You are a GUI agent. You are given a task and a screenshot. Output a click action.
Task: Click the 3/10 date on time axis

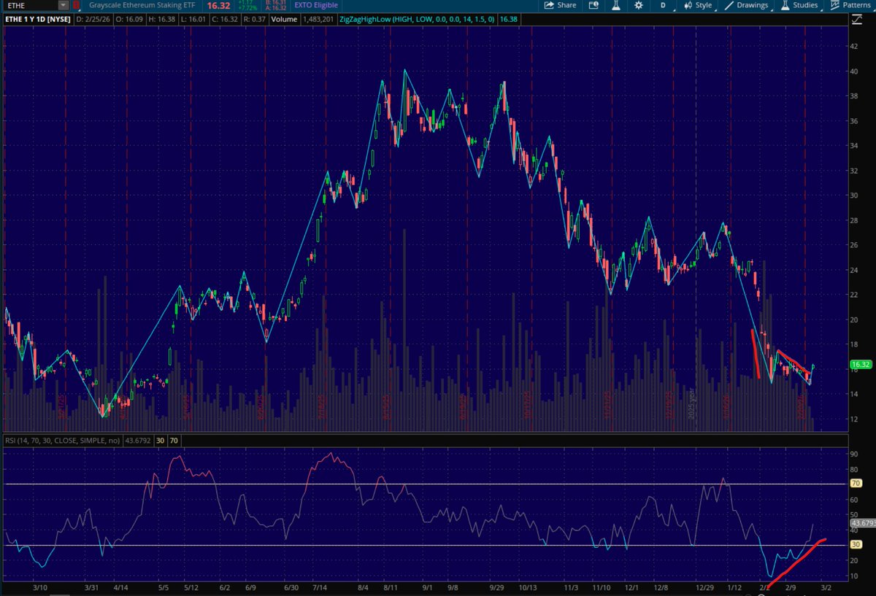pos(39,586)
